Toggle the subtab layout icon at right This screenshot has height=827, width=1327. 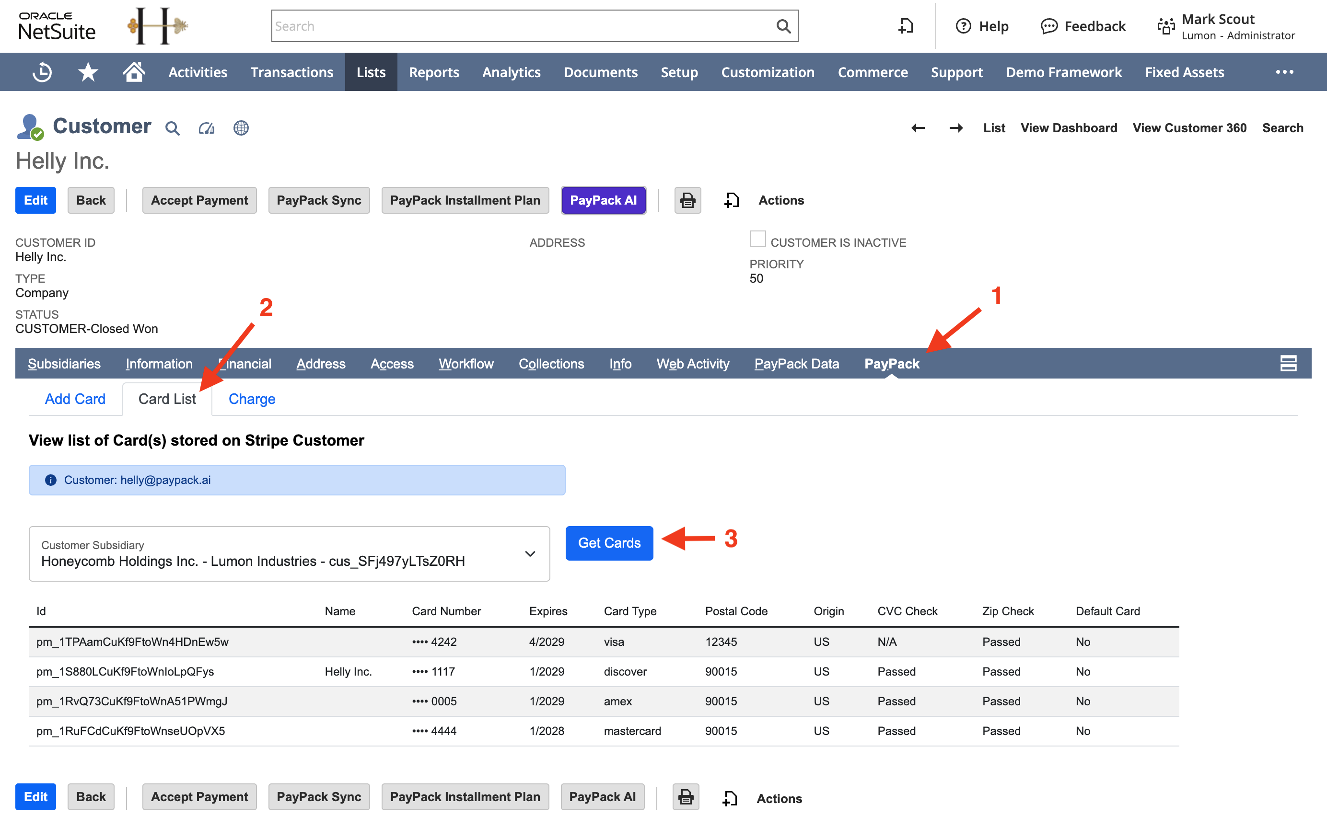[1288, 363]
